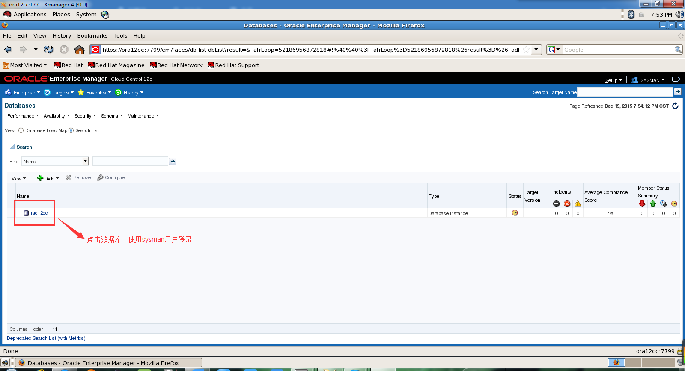Click the Add green plus icon
The width and height of the screenshot is (685, 371).
pyautogui.click(x=40, y=178)
